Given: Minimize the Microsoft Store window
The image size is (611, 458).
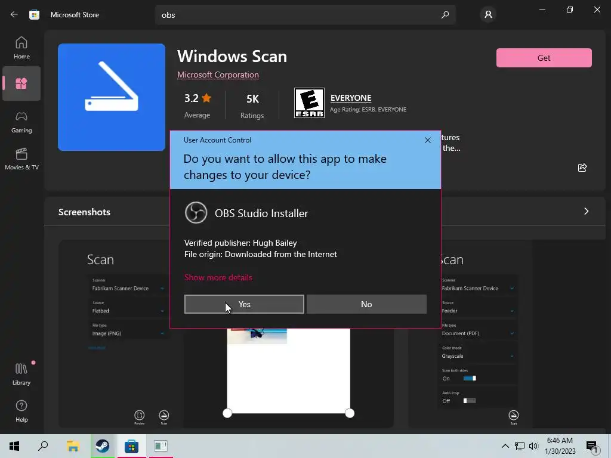Looking at the screenshot, I should (x=542, y=10).
